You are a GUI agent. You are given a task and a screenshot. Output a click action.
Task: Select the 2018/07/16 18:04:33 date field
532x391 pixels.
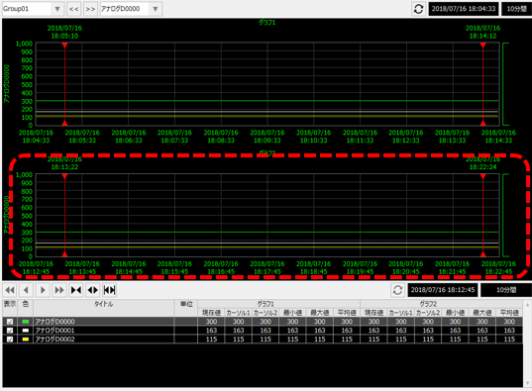pos(463,9)
